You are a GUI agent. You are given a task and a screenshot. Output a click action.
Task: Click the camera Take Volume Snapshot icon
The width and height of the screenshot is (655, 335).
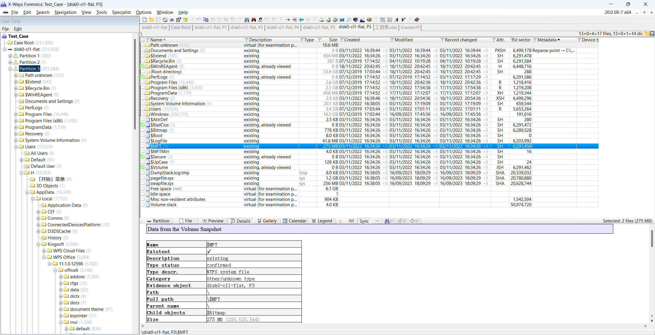(x=356, y=20)
